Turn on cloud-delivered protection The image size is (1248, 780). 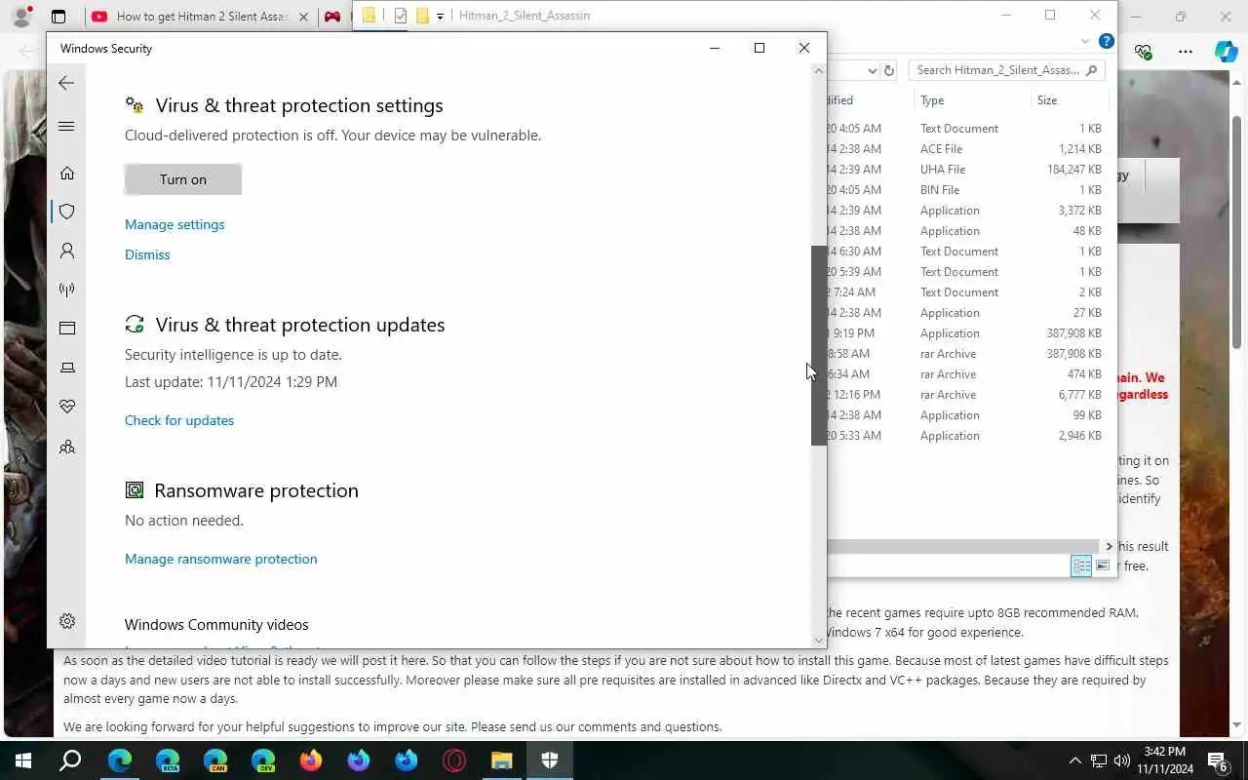[x=183, y=179]
